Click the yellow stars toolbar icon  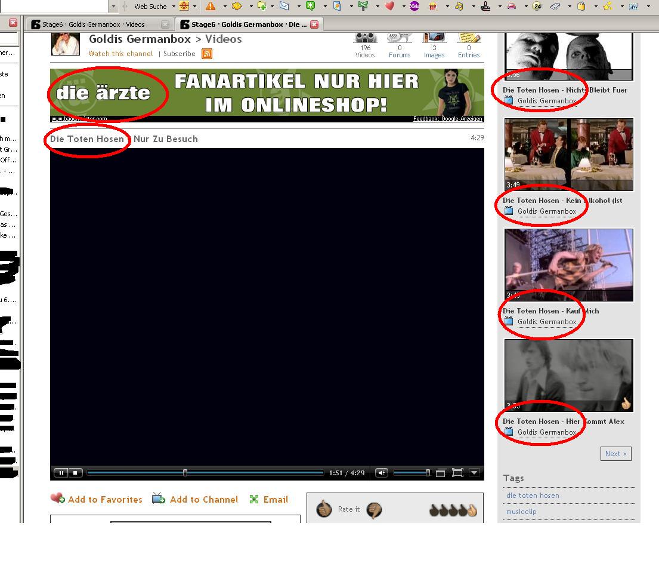click(607, 6)
